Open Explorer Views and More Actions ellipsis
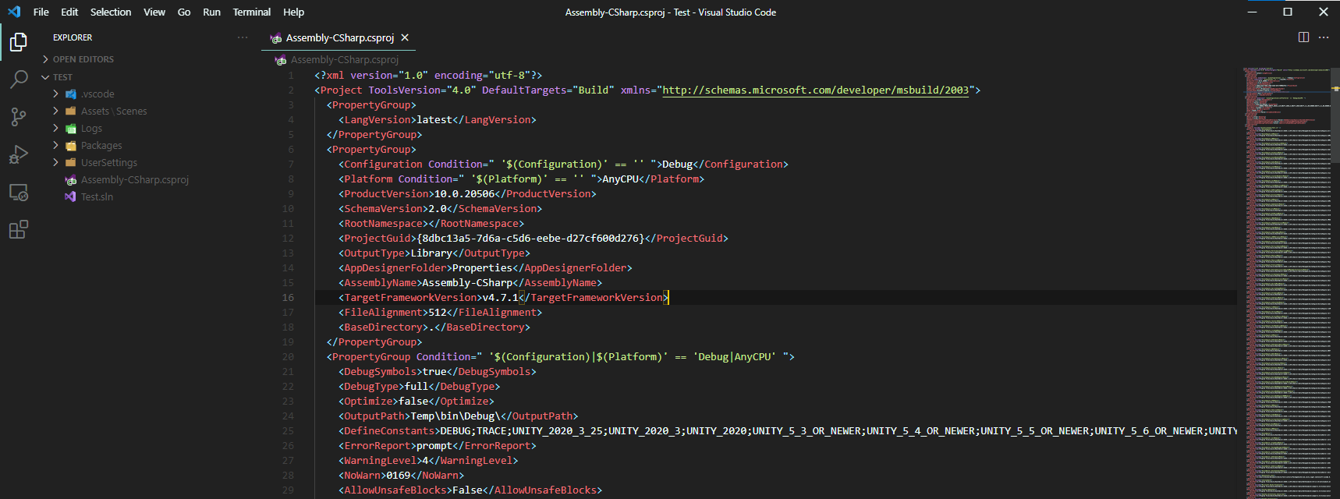Image resolution: width=1340 pixels, height=499 pixels. click(243, 37)
